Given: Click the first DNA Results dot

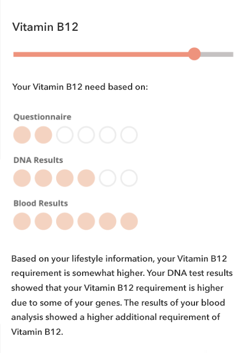Looking at the screenshot, I should click(x=22, y=178).
